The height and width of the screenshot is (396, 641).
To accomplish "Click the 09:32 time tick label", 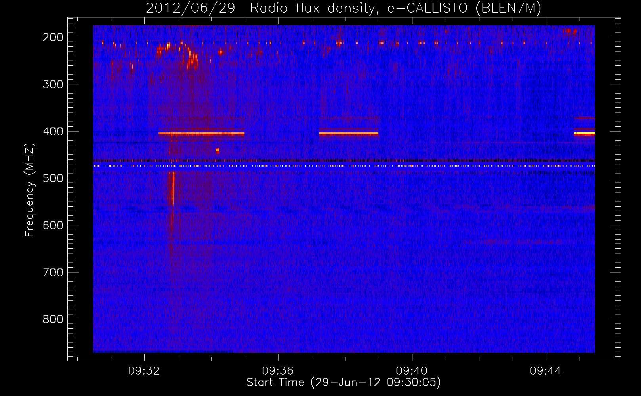I will pos(144,371).
